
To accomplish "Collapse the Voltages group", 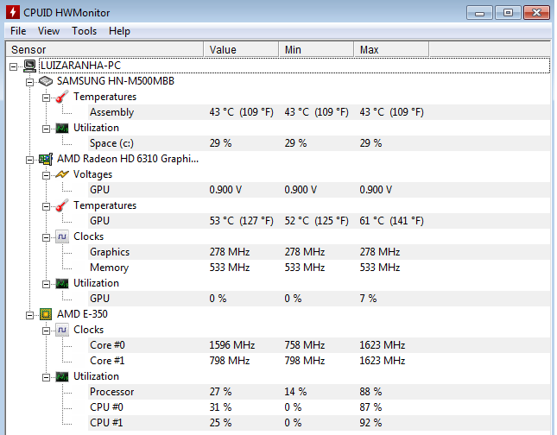I will [x=46, y=175].
